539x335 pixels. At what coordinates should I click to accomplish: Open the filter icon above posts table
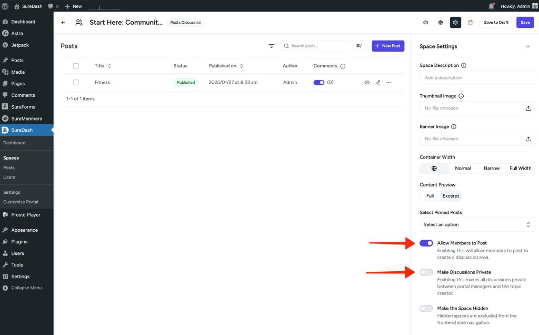(271, 46)
